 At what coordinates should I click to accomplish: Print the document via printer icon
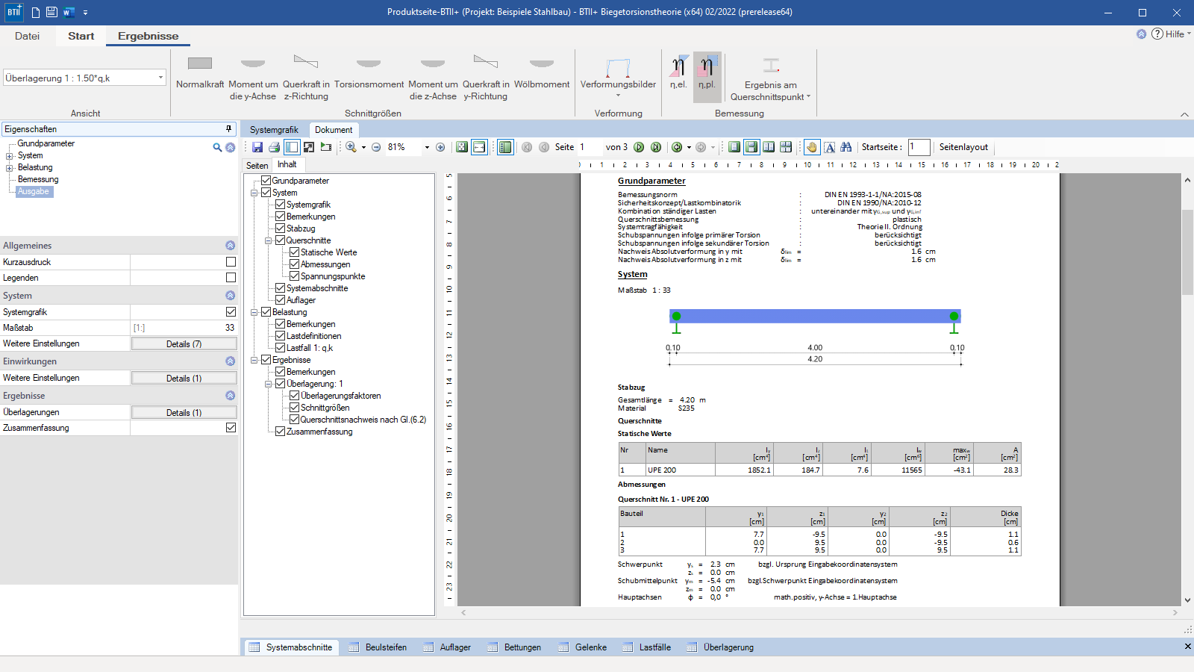(274, 147)
